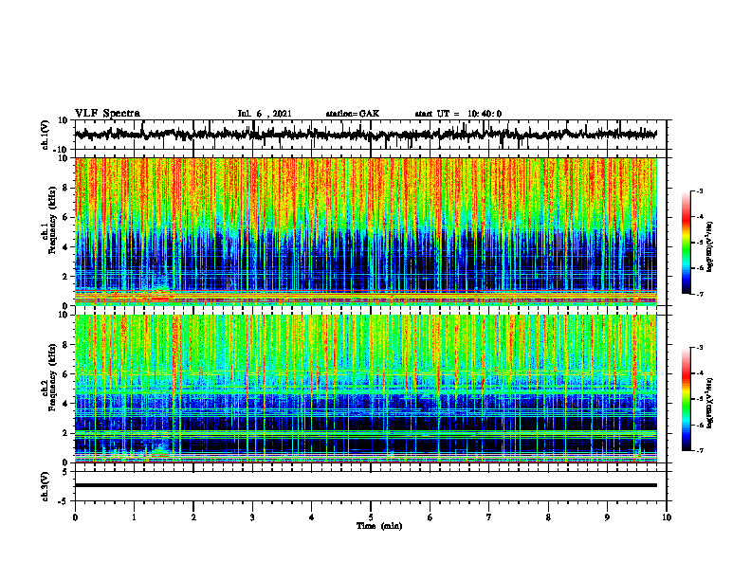
Task: Click the "-4" tick on ch.2 colorbar
Action: pos(699,373)
